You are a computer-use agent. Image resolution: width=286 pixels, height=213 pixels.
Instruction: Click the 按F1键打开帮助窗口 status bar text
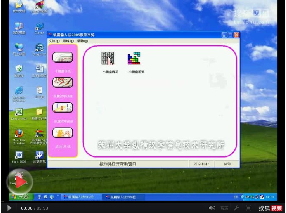point(118,164)
